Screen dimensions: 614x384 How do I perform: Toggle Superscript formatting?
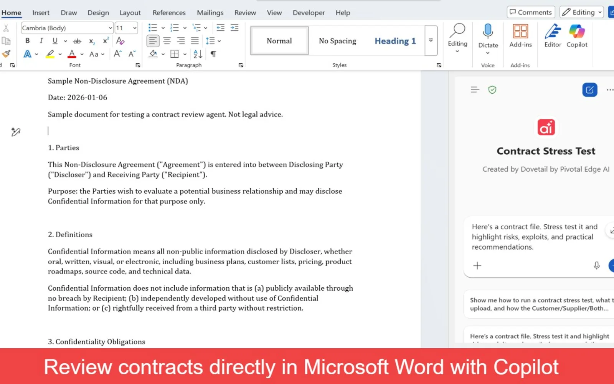click(106, 41)
